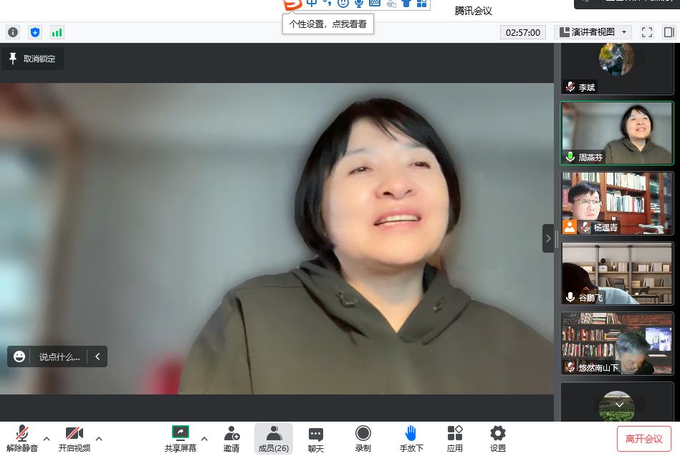Lower raised hand with 手放下

tap(411, 438)
